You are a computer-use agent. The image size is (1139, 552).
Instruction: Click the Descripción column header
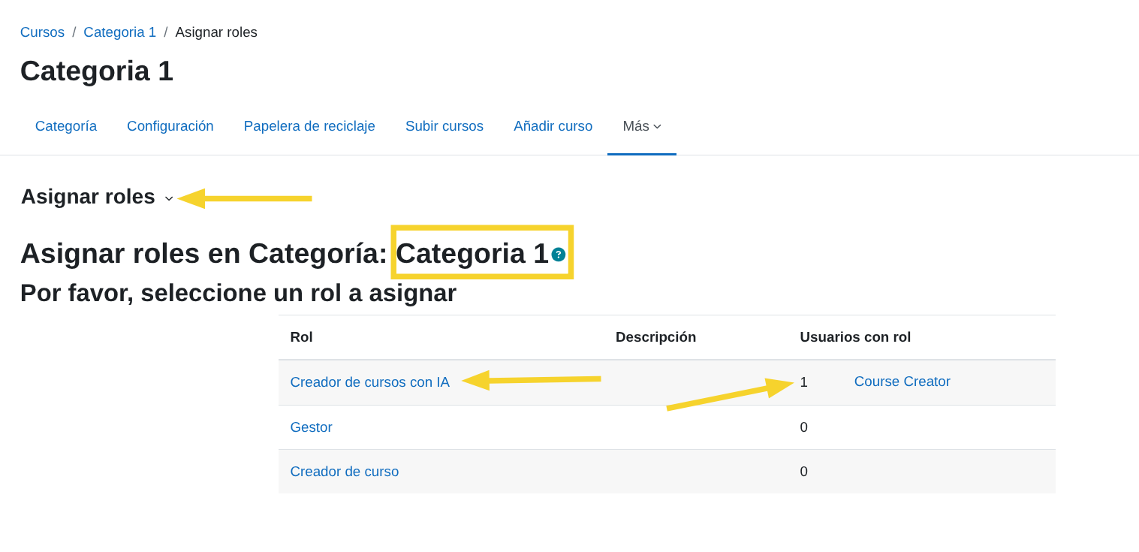(x=655, y=336)
